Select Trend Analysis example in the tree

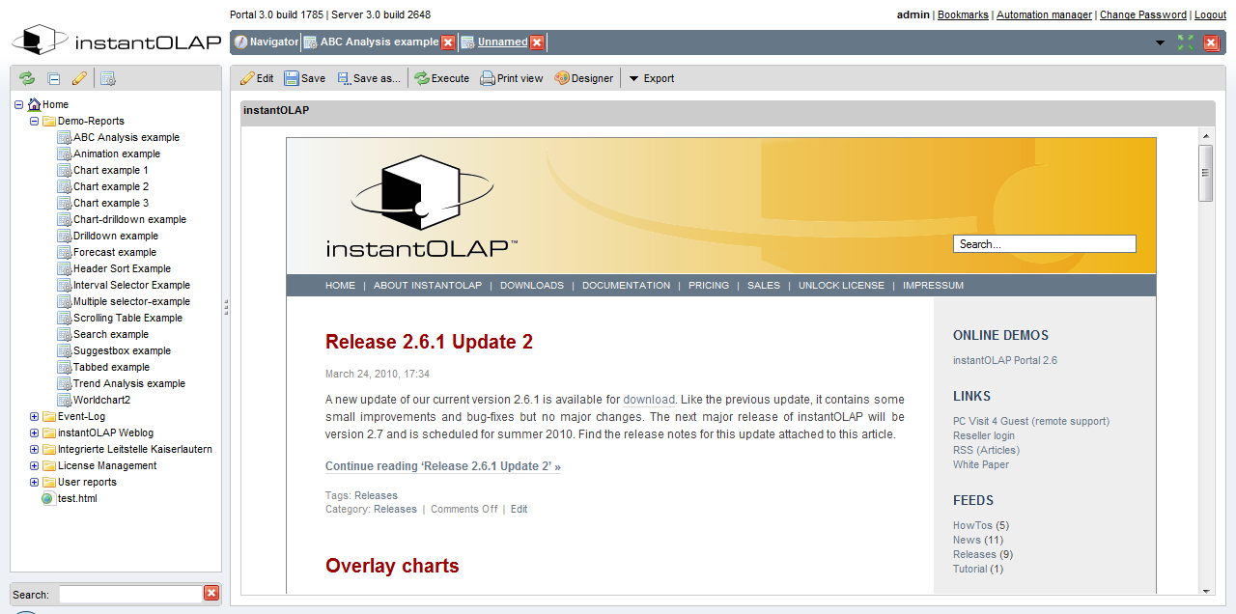click(x=129, y=383)
